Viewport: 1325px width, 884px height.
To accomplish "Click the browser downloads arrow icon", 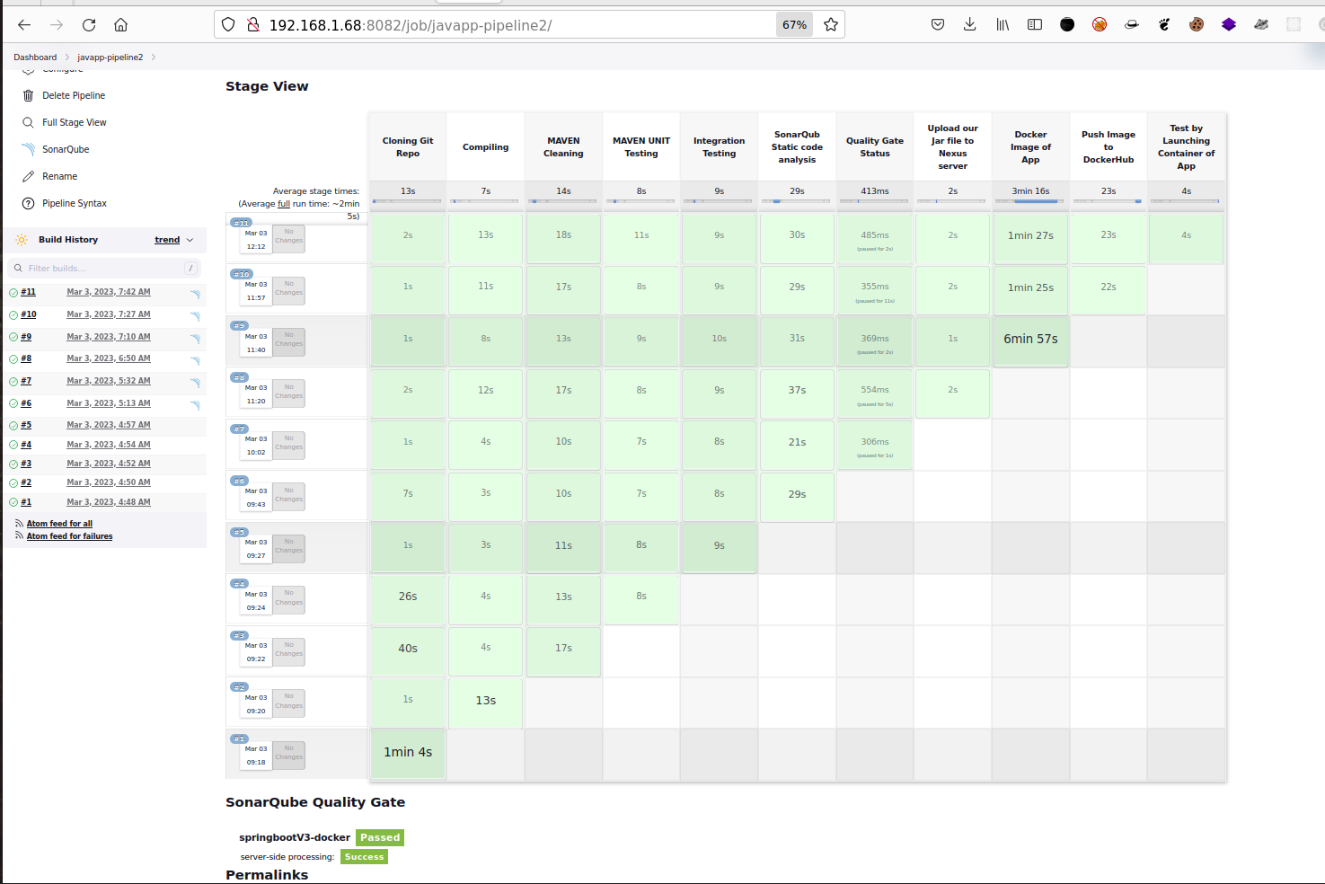I will pos(970,25).
